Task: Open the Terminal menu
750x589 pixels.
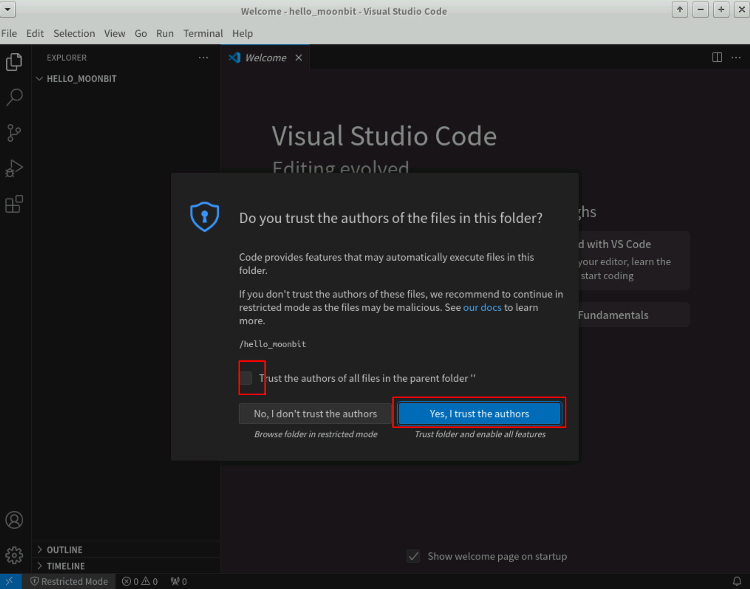Action: pos(203,33)
